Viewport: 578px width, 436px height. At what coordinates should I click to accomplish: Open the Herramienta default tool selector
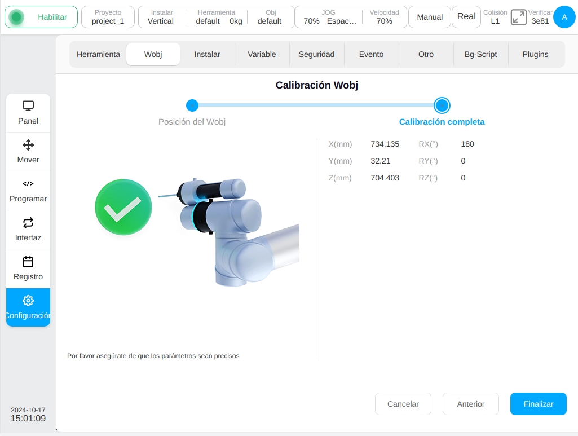point(217,17)
